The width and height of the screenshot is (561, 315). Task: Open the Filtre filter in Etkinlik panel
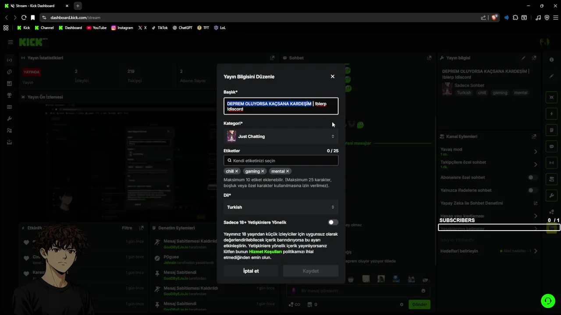[x=127, y=228]
